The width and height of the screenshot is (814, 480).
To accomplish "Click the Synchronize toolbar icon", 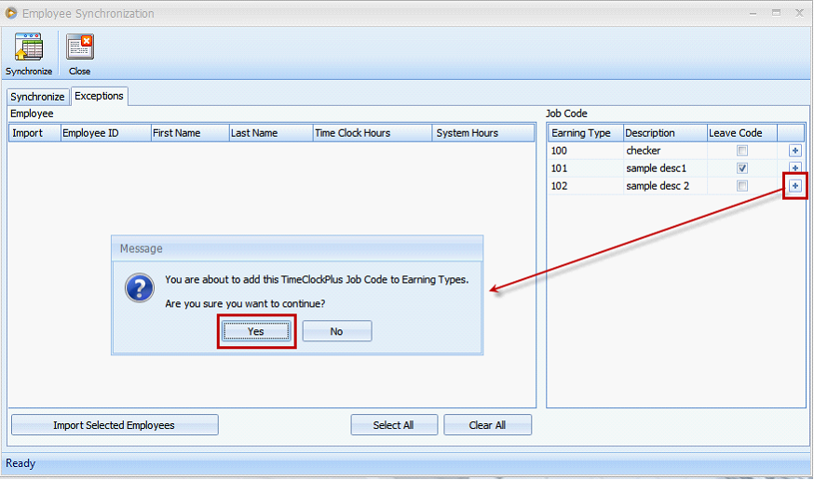I will coord(29,47).
